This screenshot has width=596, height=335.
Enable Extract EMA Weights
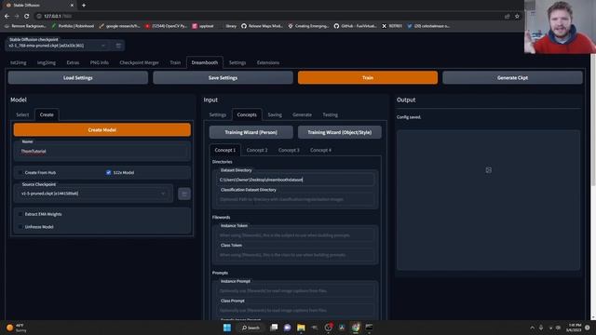[20, 214]
